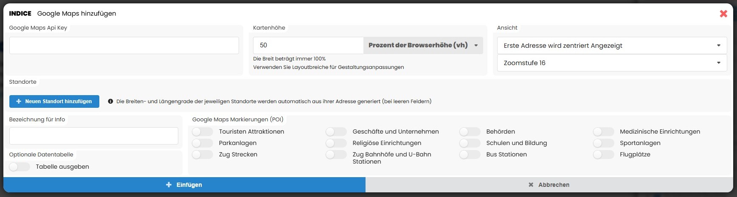Enable the Touristen Attraktionen toggle
The width and height of the screenshot is (737, 197).
[202, 132]
